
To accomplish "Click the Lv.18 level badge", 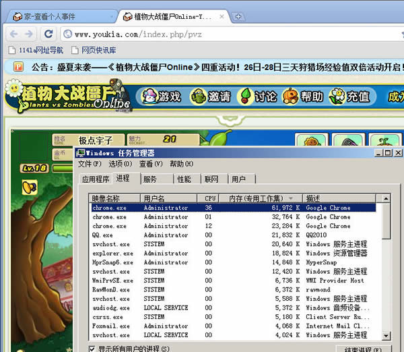I will pyautogui.click(x=34, y=169).
